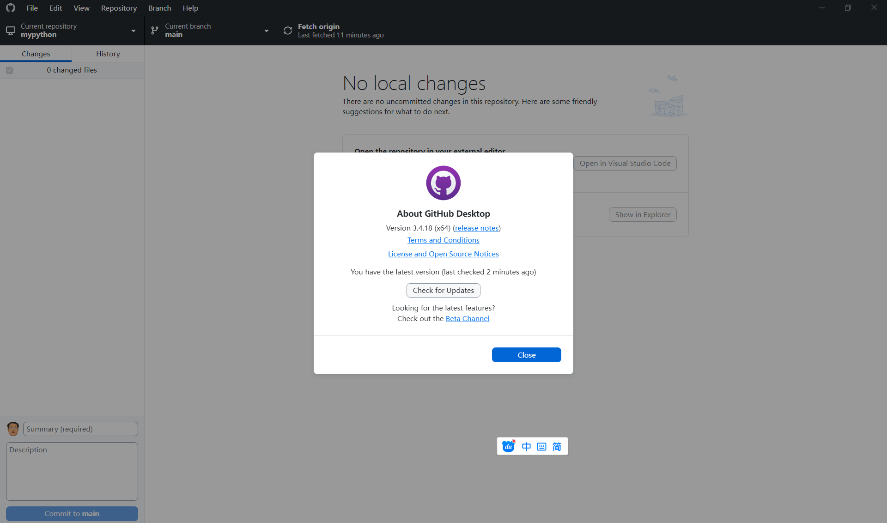Click Open in Visual Studio Code button

[625, 164]
